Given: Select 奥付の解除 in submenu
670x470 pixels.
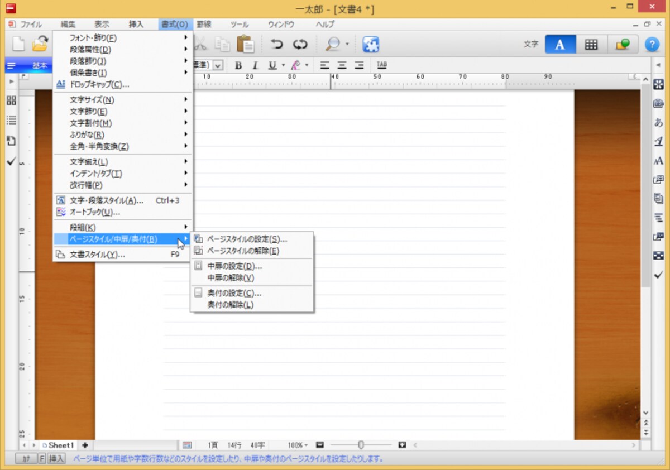Looking at the screenshot, I should [x=252, y=305].
